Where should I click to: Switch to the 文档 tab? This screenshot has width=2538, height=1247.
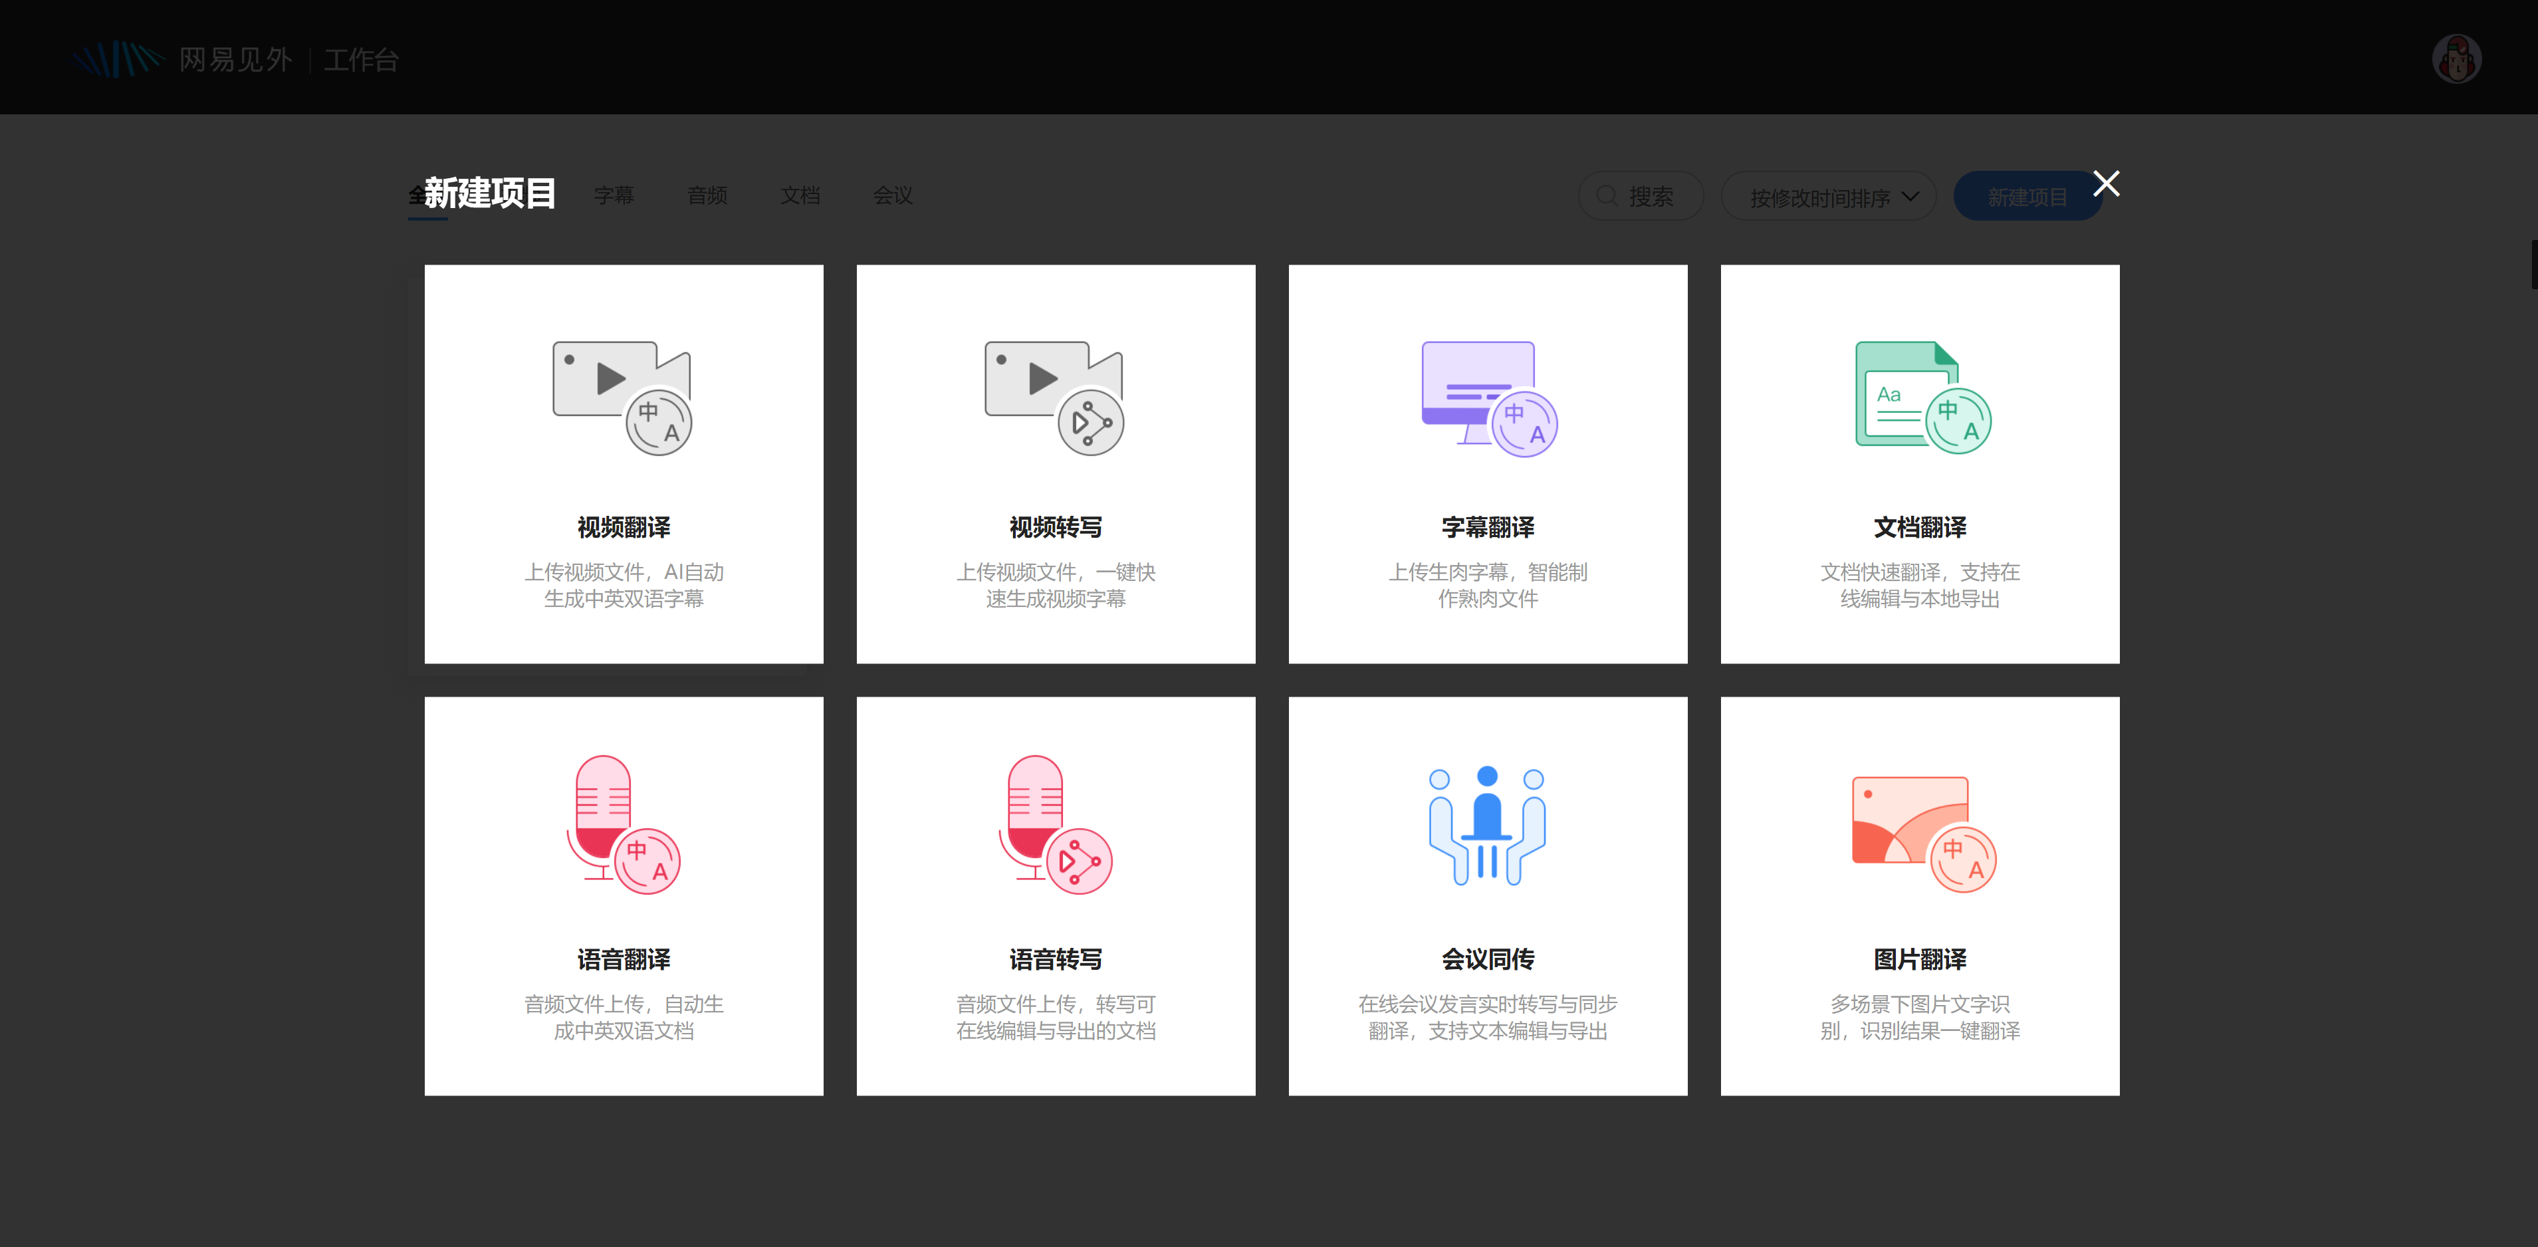coord(800,195)
